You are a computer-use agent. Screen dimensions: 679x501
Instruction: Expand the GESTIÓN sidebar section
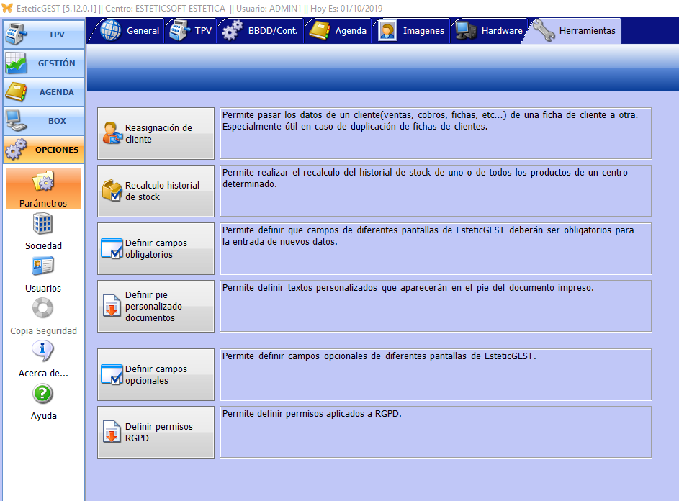pyautogui.click(x=42, y=63)
